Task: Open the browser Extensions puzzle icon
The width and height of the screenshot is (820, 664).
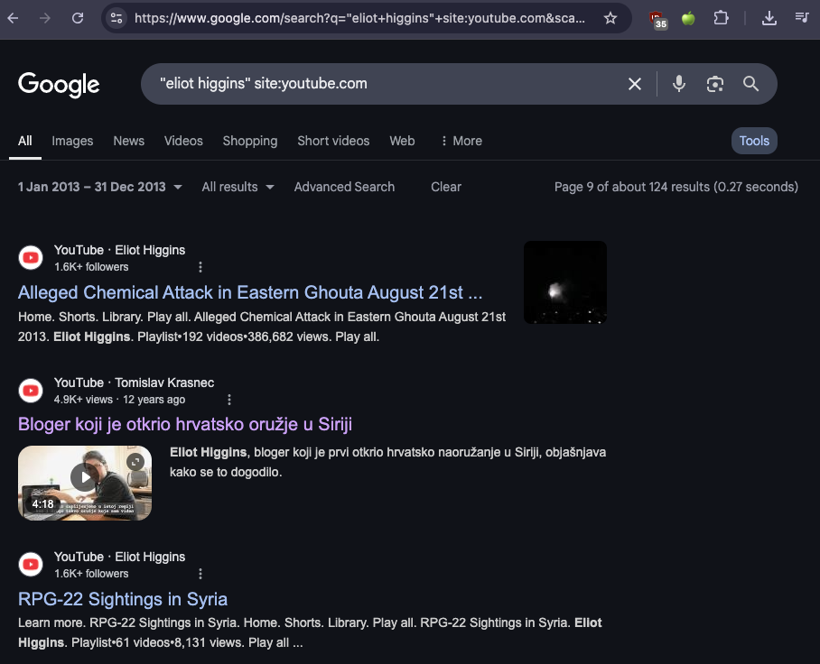Action: (x=721, y=18)
